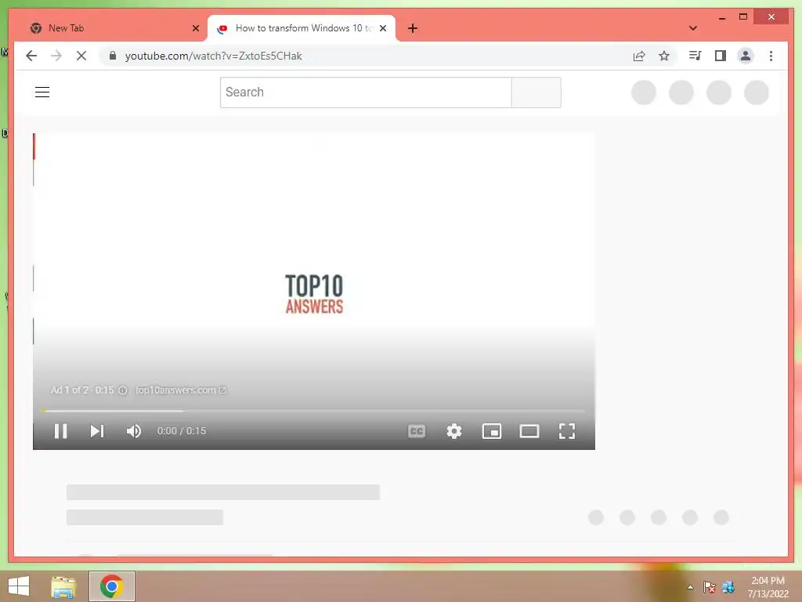Screen dimensions: 802x602
Task: Click the search submit button
Action: point(536,92)
